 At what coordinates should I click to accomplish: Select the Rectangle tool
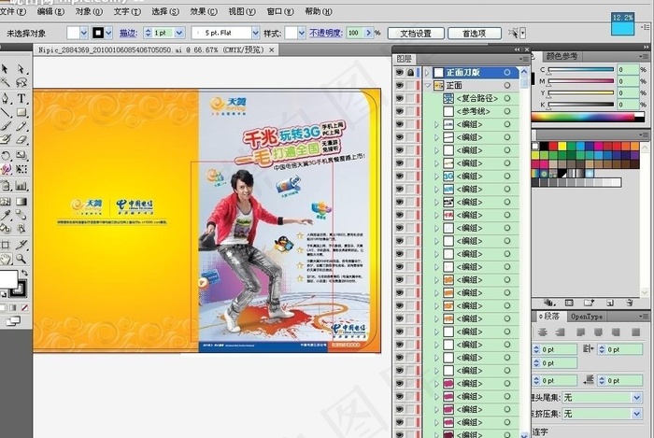(x=21, y=112)
